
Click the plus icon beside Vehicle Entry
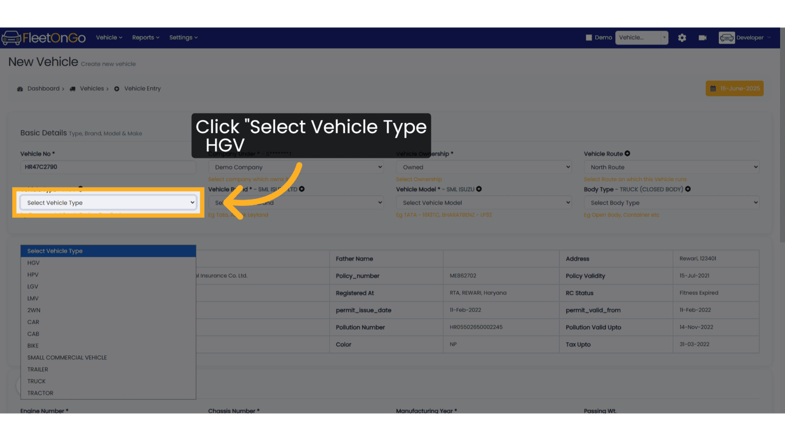[x=117, y=89]
